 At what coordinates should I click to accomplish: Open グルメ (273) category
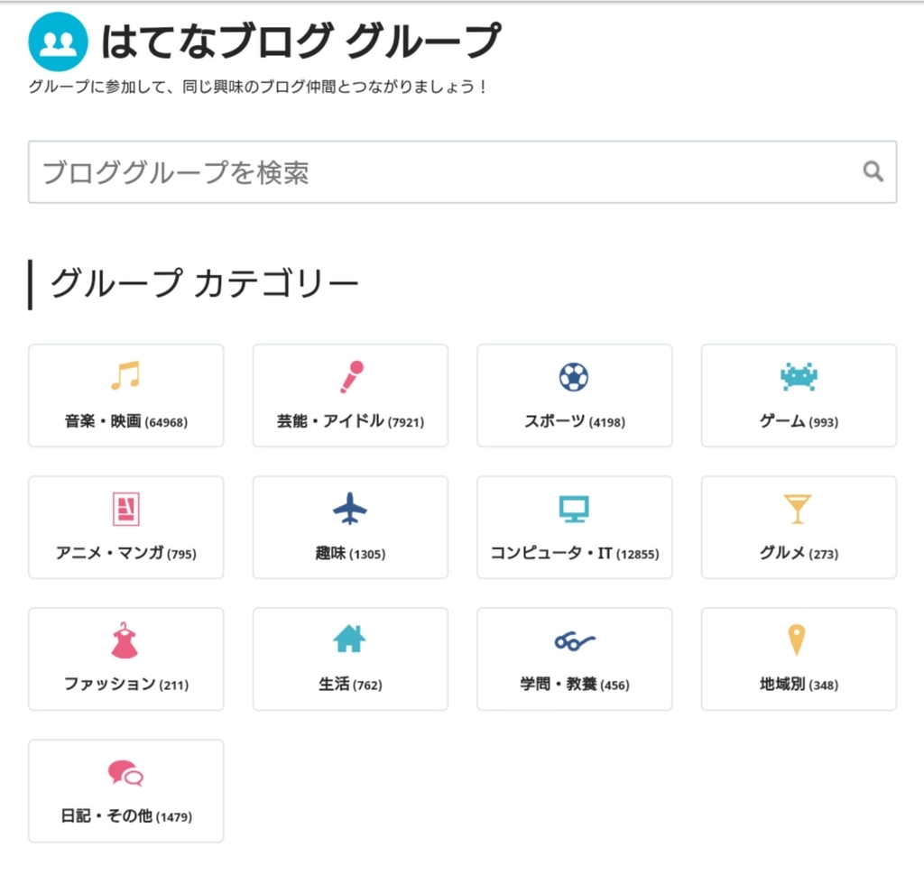click(x=799, y=527)
